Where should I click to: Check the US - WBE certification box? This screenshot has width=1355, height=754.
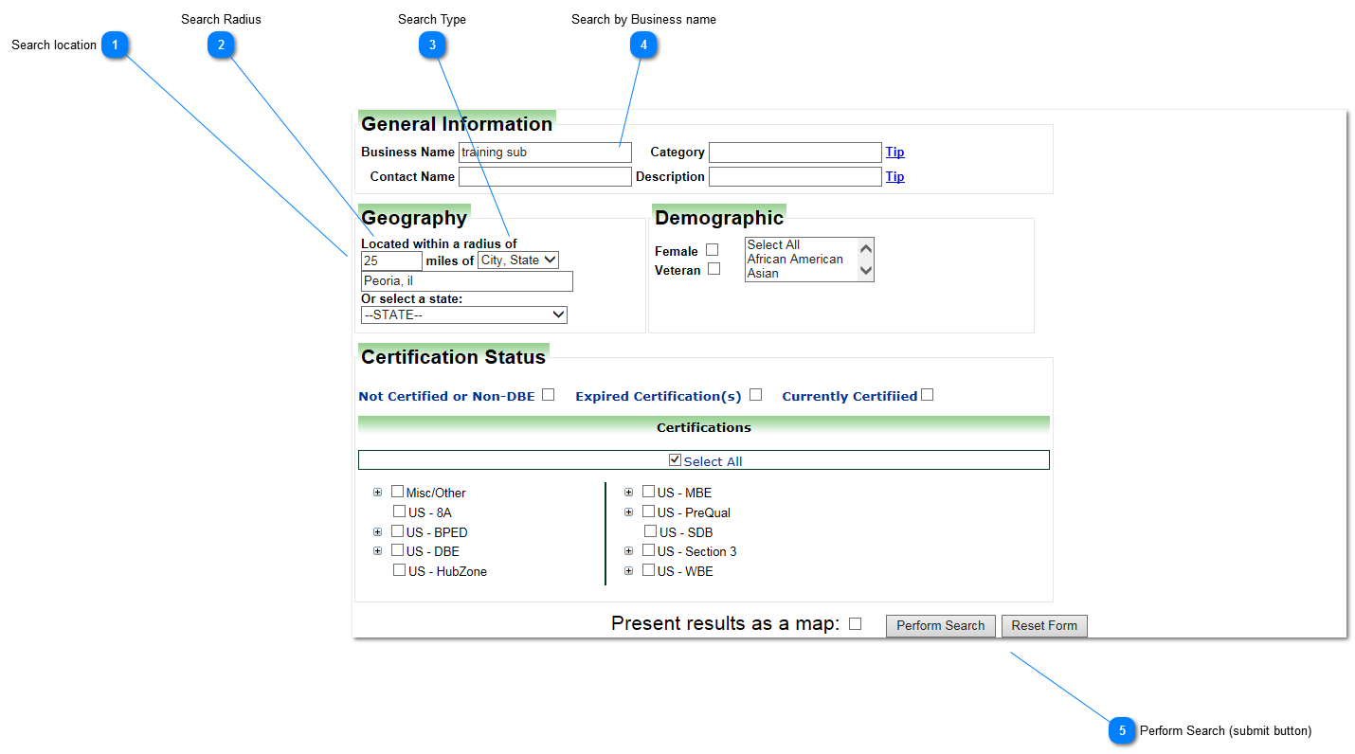point(648,570)
